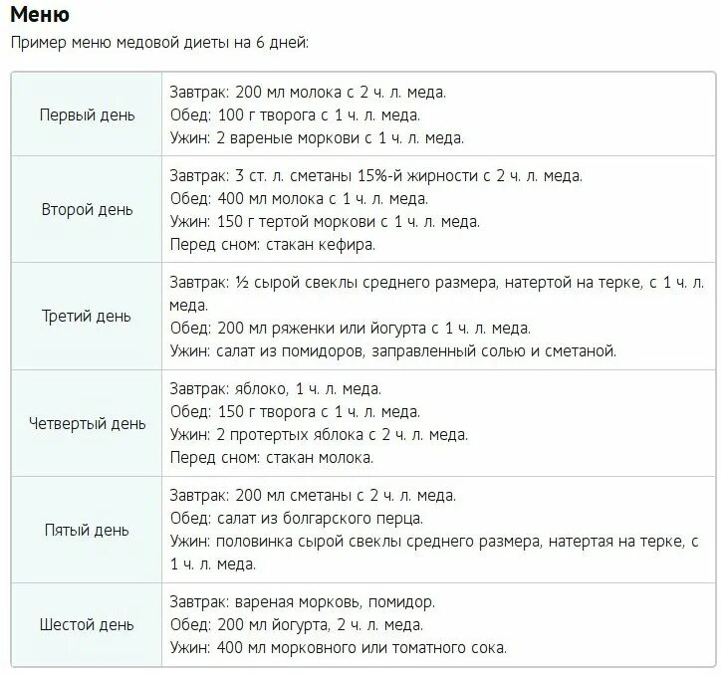Select the "Четвертый день" row label
The image size is (721, 676).
87,423
